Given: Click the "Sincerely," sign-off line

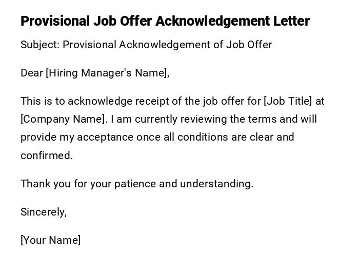Looking at the screenshot, I should pos(44,212).
